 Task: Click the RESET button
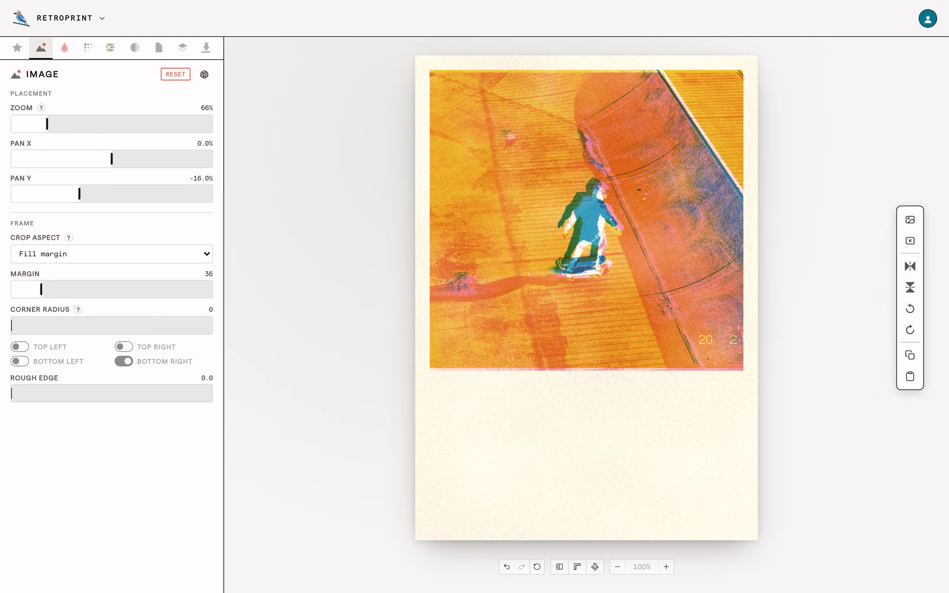(176, 74)
